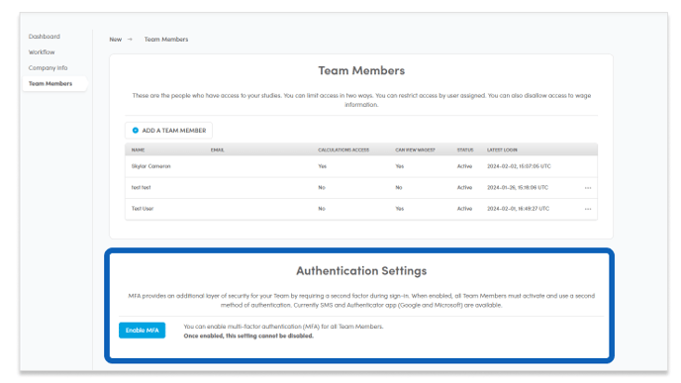Click the 2024-01-26 login timestamp
Image resolution: width=681 pixels, height=383 pixels.
[x=518, y=188]
